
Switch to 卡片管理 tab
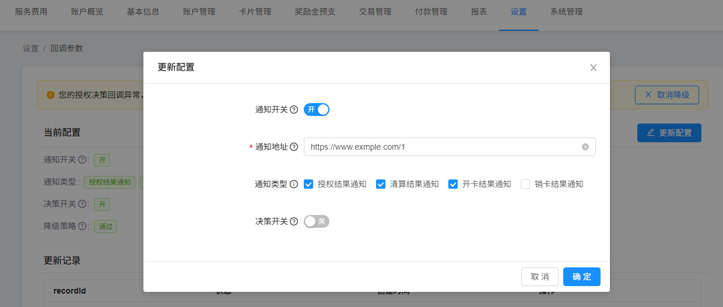(255, 12)
